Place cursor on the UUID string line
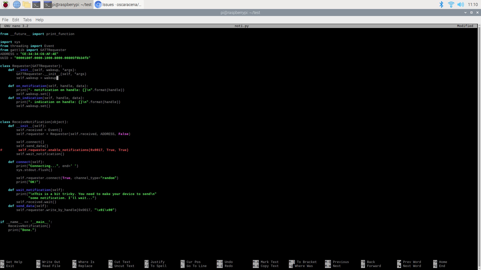This screenshot has height=270, width=481. coord(52,58)
